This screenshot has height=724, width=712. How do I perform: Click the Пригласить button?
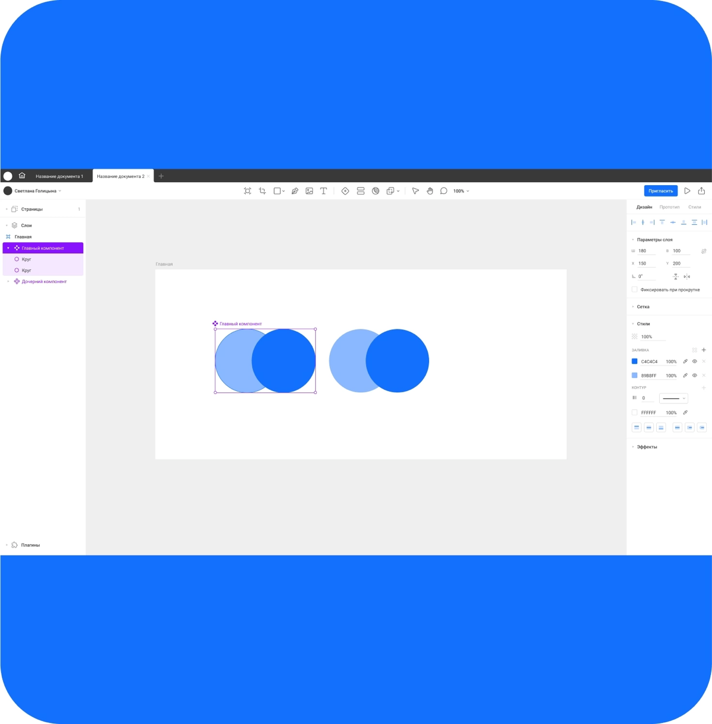coord(660,191)
